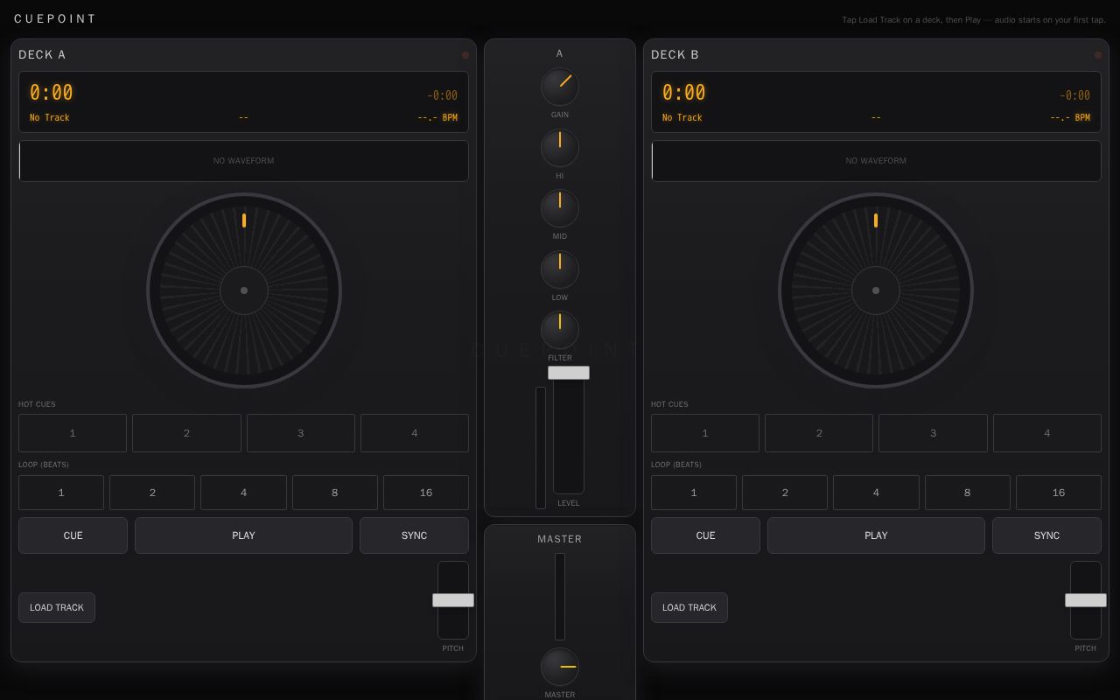The height and width of the screenshot is (700, 1120).
Task: Trigger hot cue 3 on Deck B
Action: pos(933,433)
